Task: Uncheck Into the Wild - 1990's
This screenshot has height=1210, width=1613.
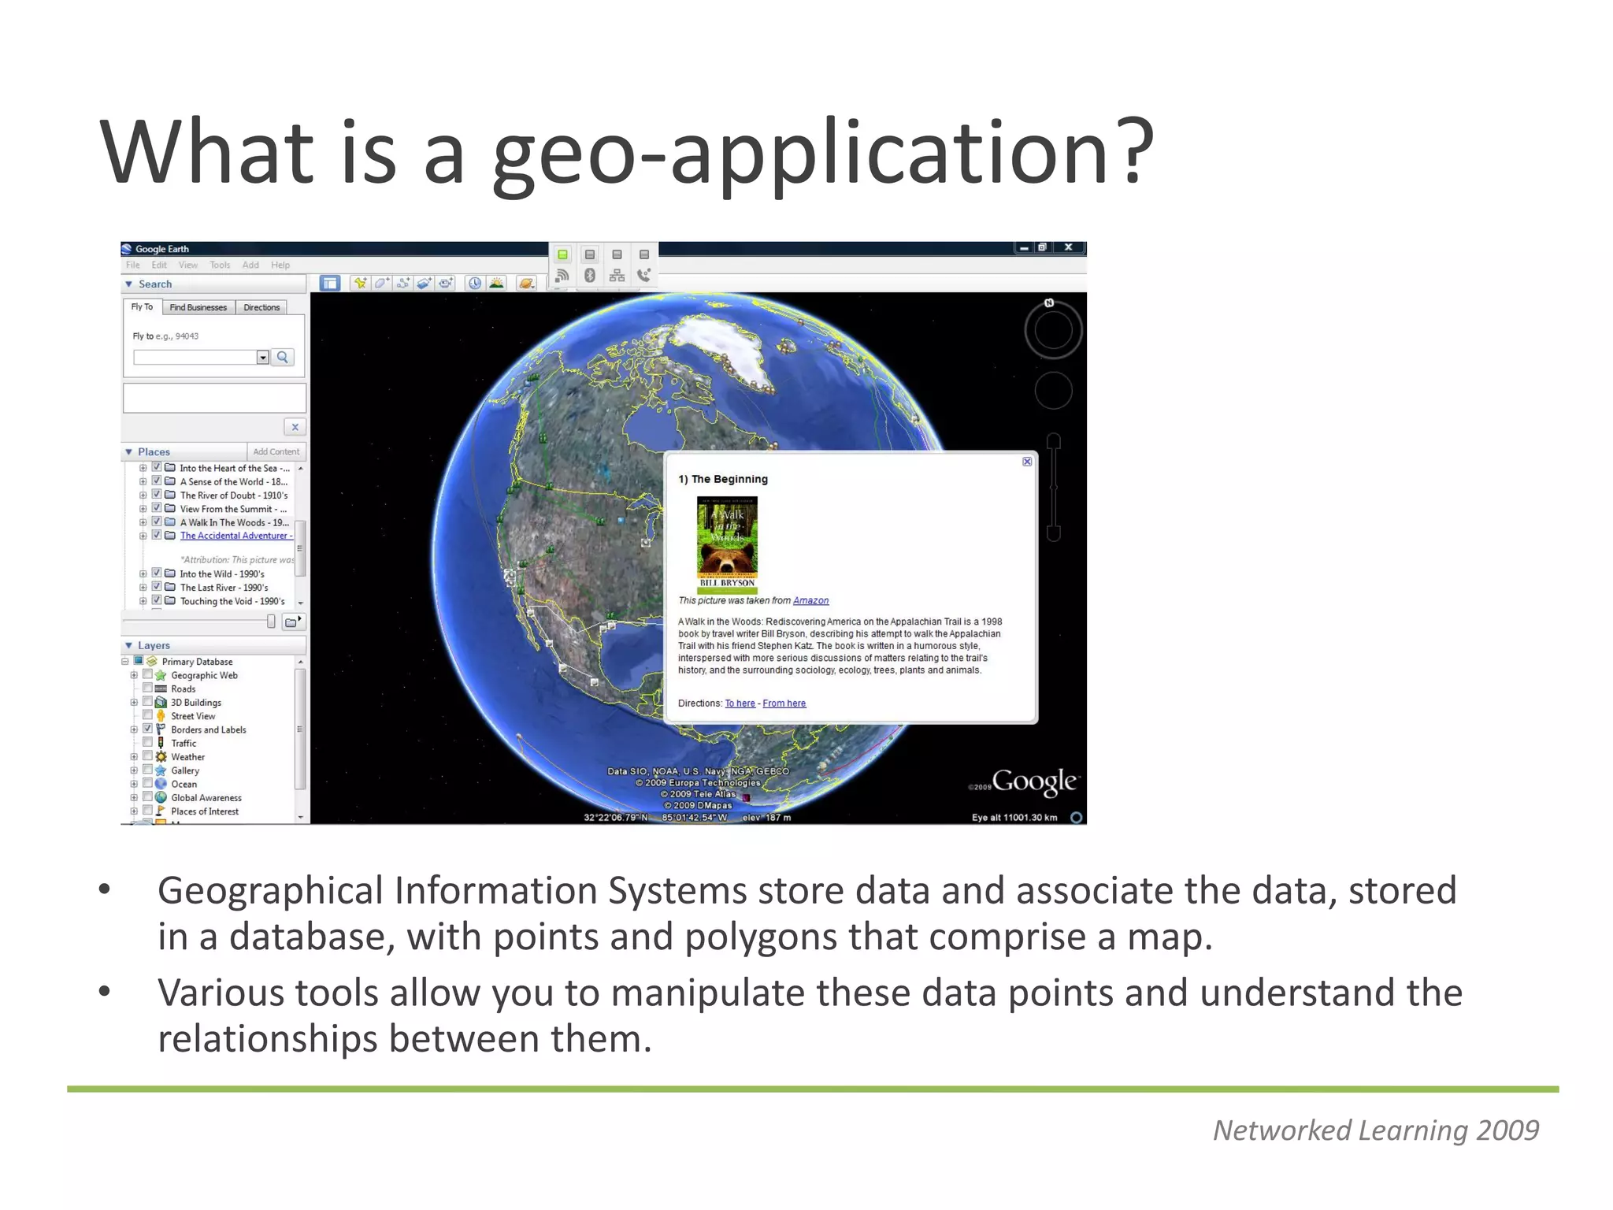Action: click(157, 573)
